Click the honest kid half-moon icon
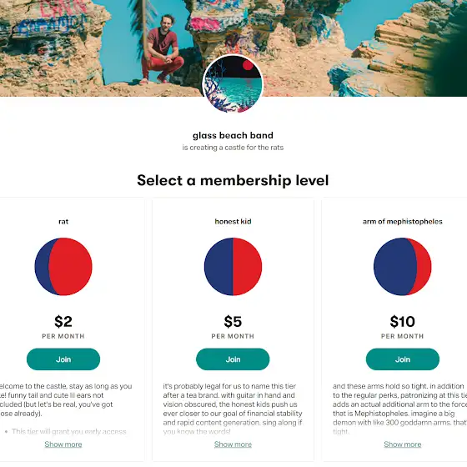467x467 pixels. (x=233, y=267)
